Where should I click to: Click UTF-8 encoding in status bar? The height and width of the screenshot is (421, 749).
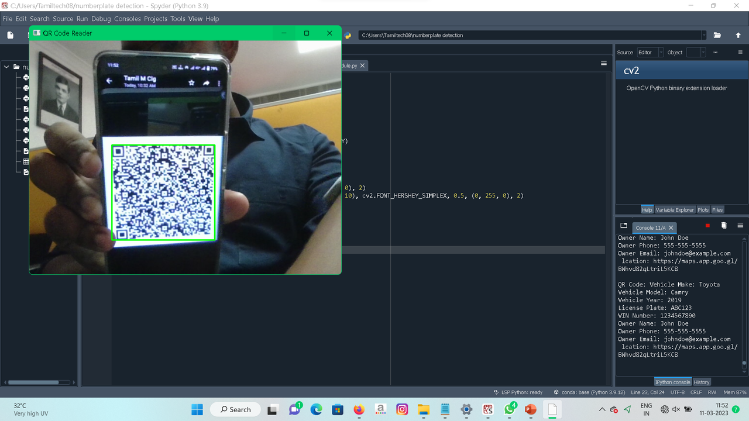678,392
